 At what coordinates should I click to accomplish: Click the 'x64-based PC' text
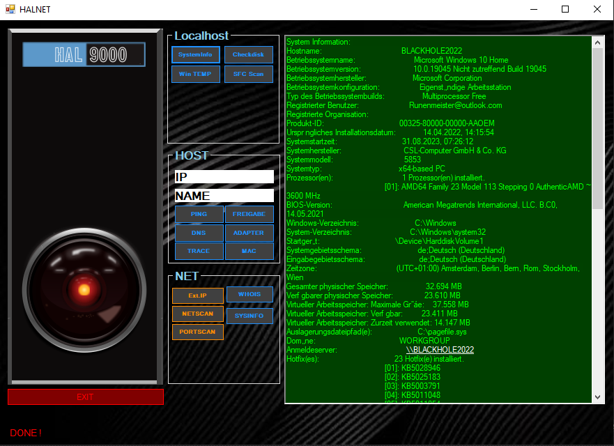point(422,169)
